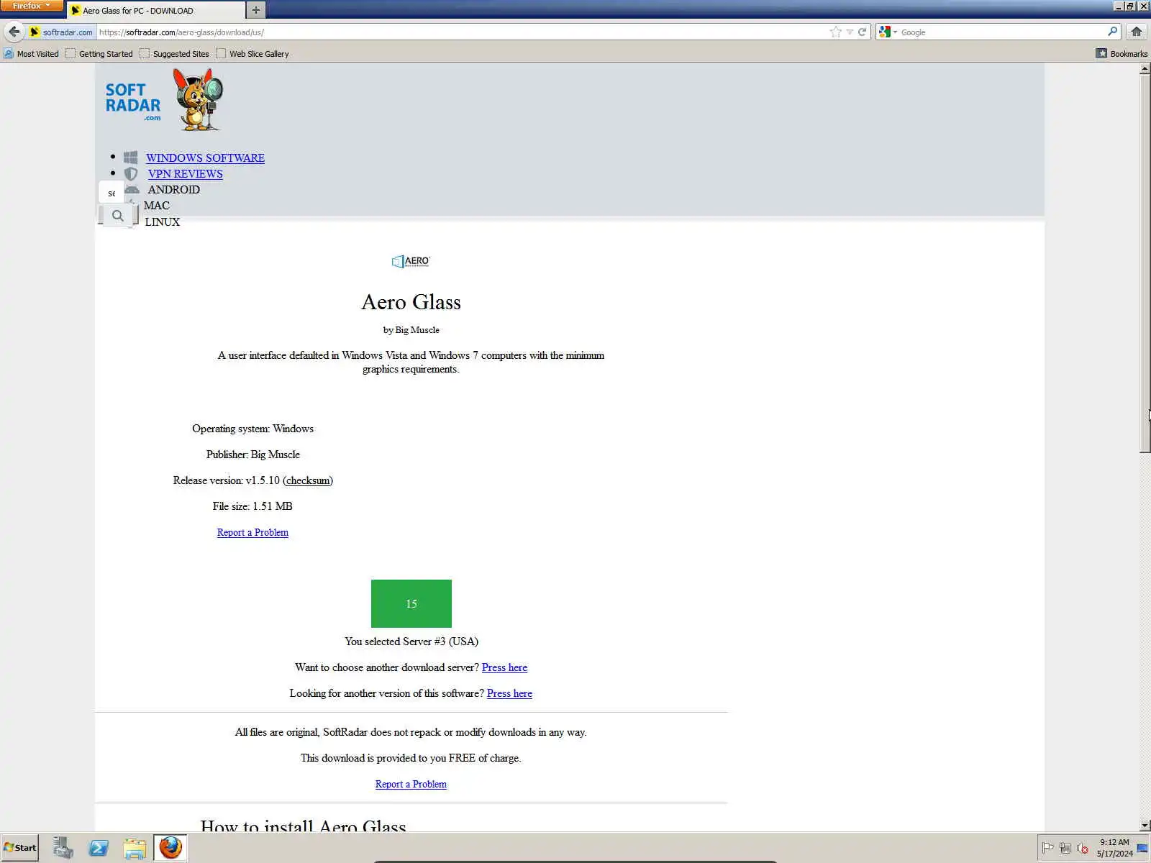The image size is (1151, 863).
Task: Click the 'Operating system: Windows' text
Action: (253, 429)
